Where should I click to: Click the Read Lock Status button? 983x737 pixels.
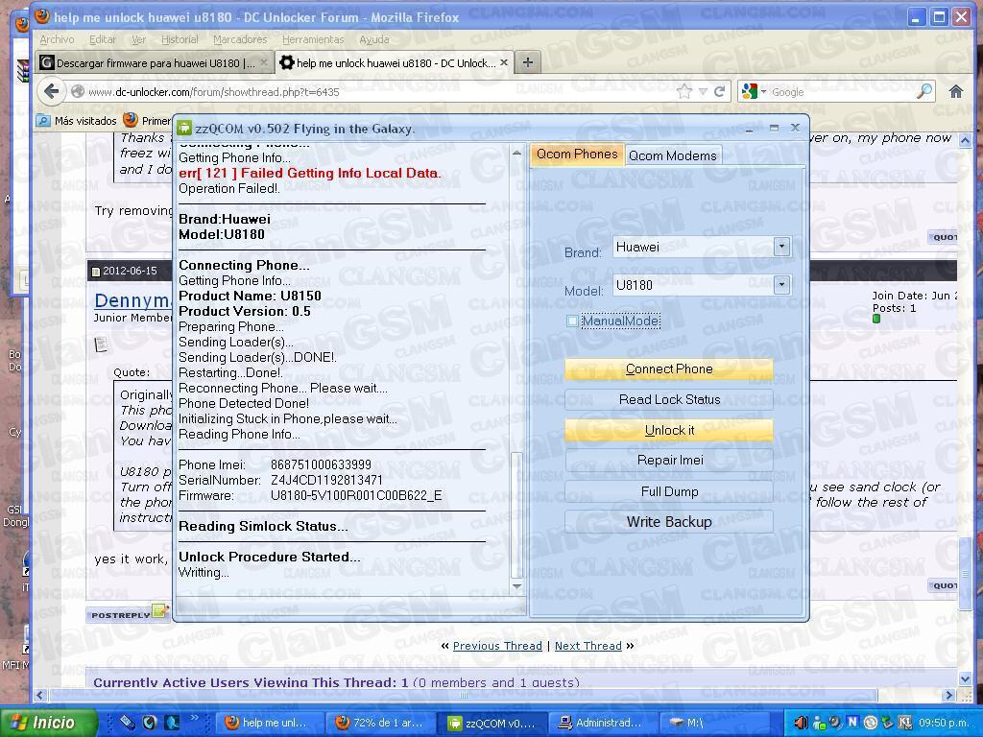669,400
